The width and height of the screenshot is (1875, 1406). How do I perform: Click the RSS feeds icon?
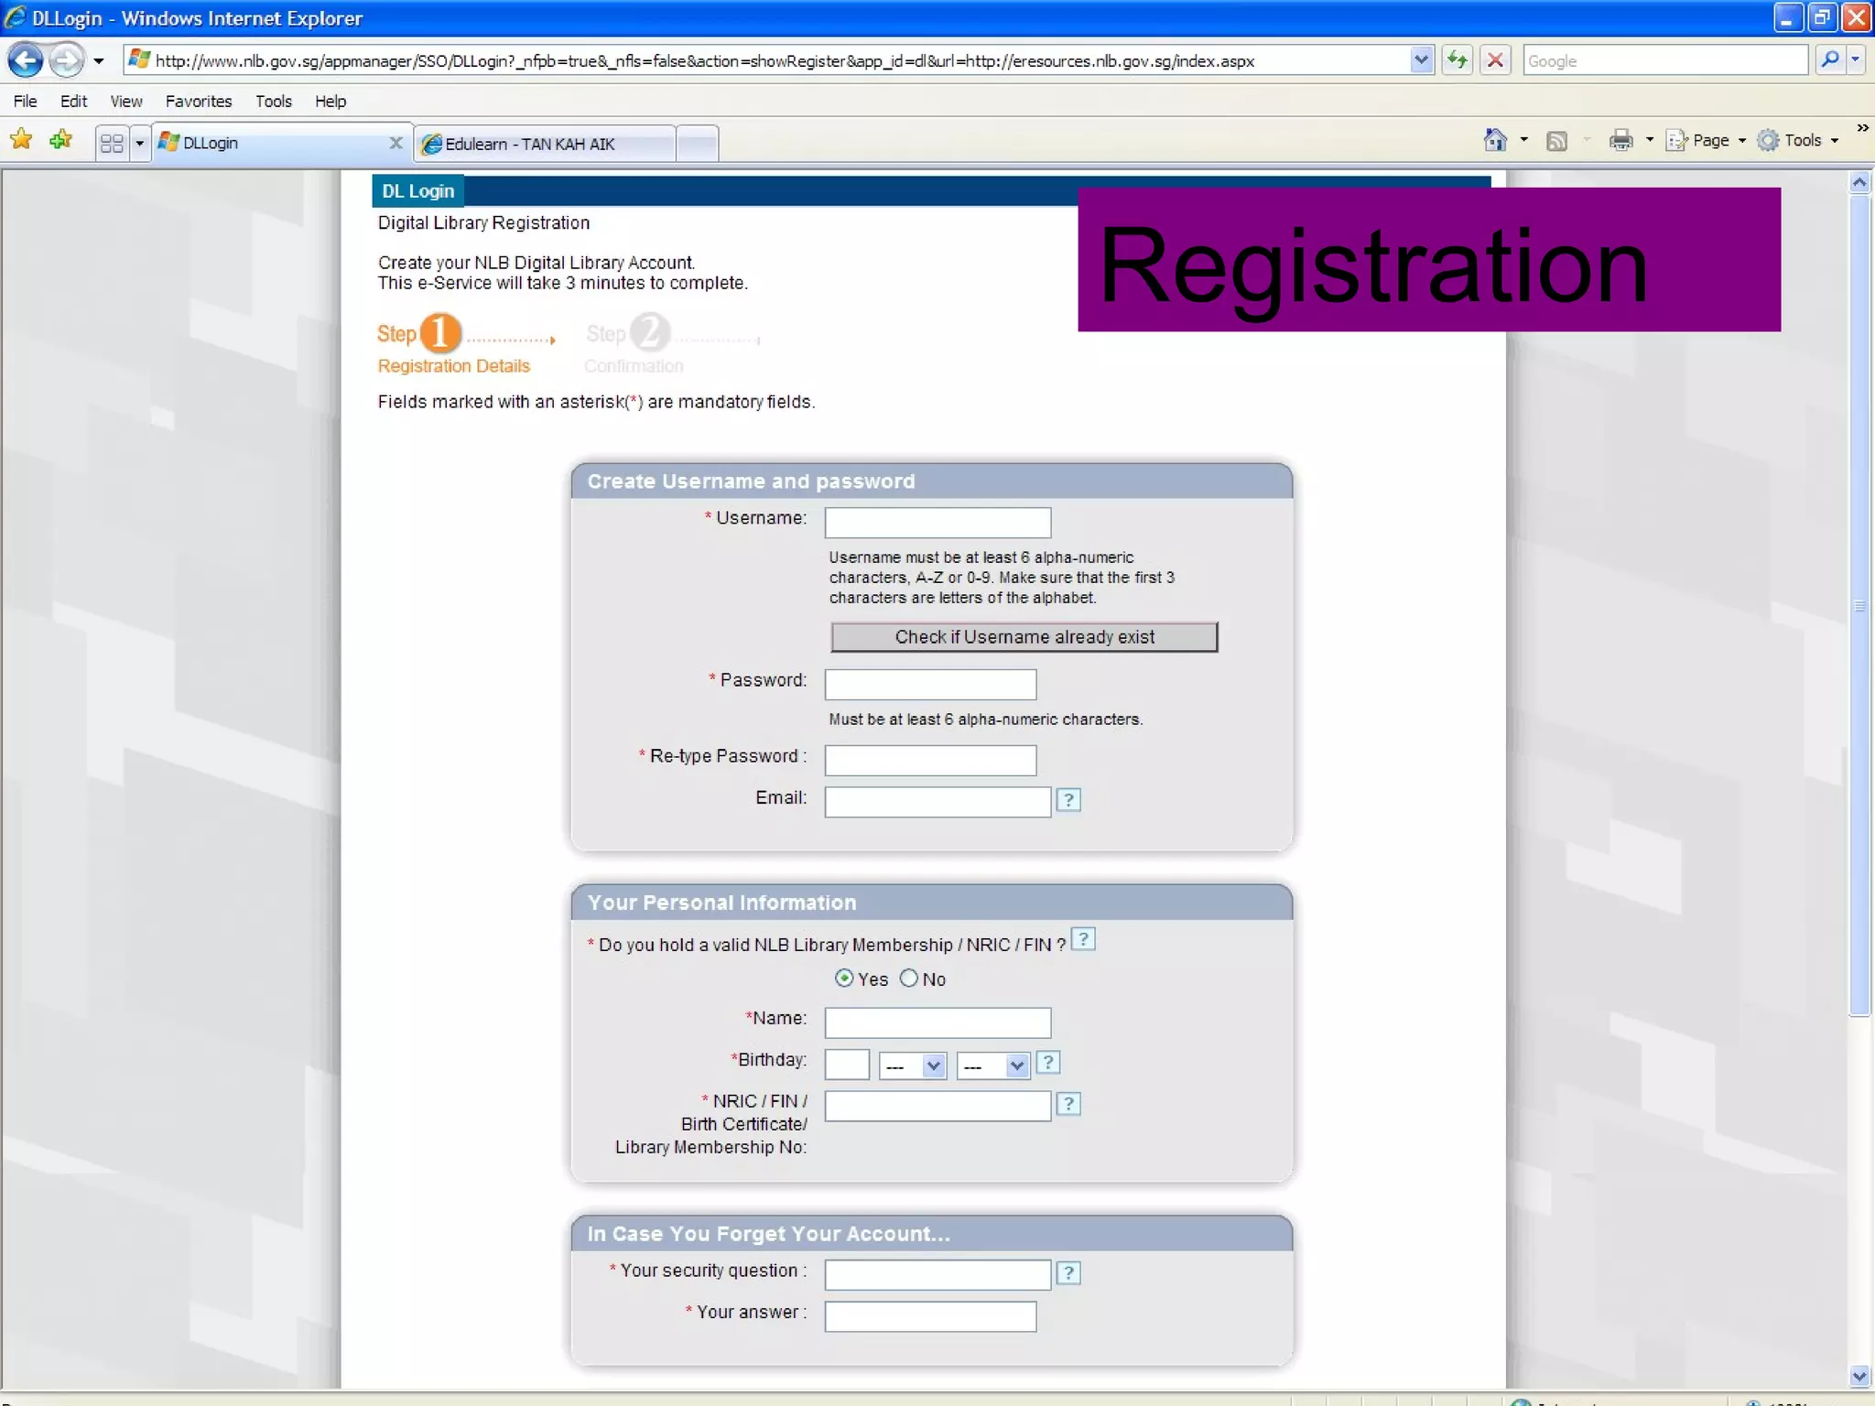1556,140
